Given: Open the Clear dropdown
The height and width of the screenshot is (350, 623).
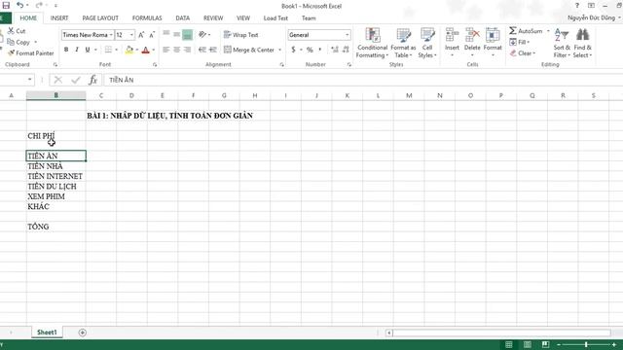Looking at the screenshot, I should point(523,53).
